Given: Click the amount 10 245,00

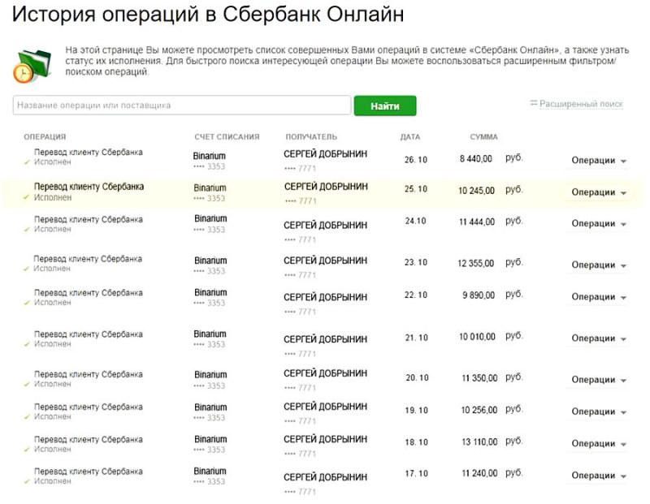Looking at the screenshot, I should pos(476,191).
